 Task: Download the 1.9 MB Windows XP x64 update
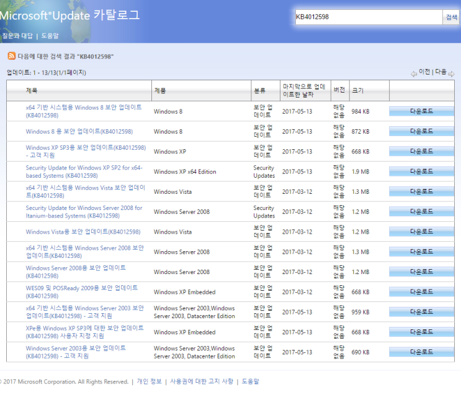click(421, 172)
